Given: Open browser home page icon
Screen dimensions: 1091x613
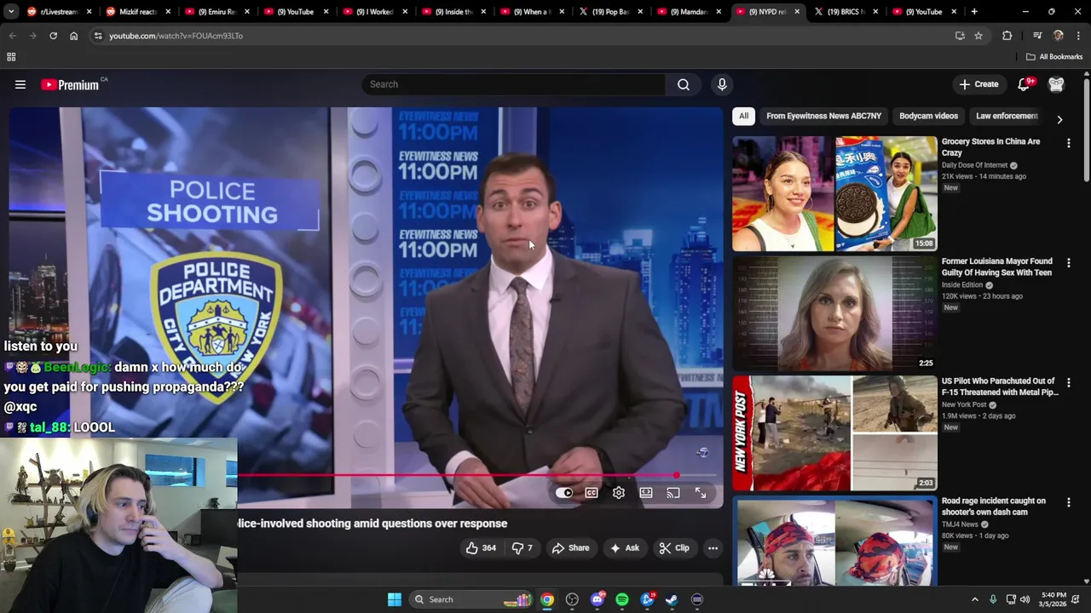Looking at the screenshot, I should click(x=73, y=36).
